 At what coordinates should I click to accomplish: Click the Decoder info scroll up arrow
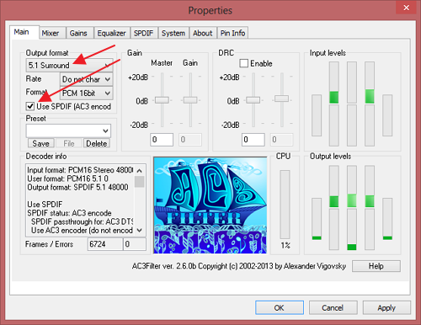tap(140, 170)
